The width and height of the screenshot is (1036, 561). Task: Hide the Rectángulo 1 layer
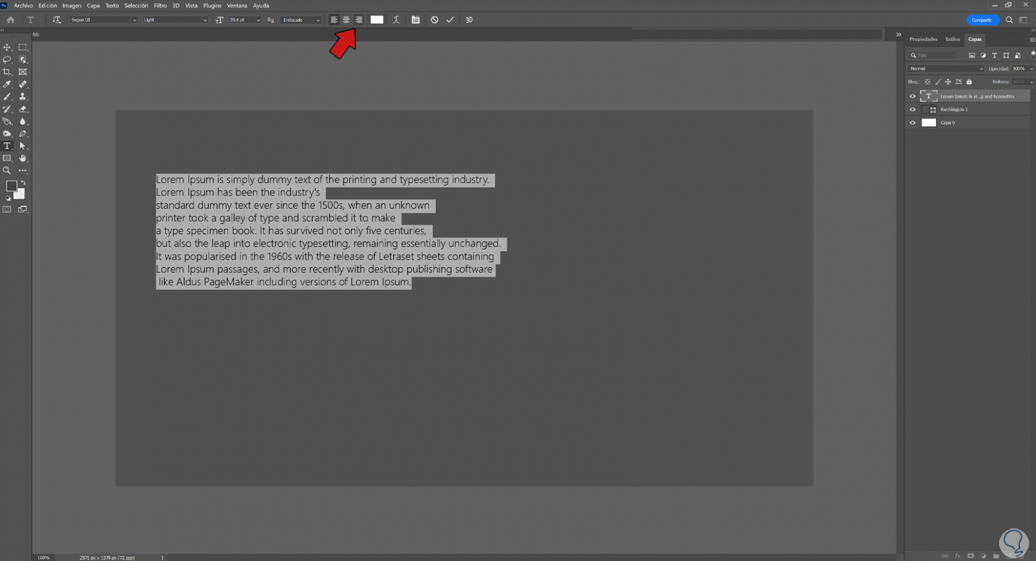912,110
